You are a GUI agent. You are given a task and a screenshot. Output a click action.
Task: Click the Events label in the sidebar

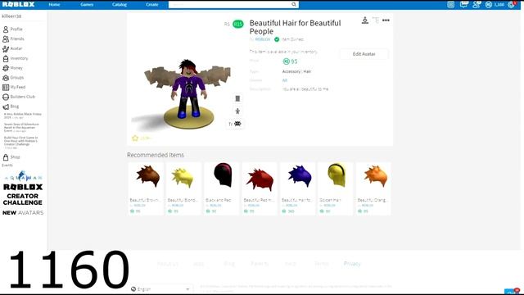tap(7, 166)
